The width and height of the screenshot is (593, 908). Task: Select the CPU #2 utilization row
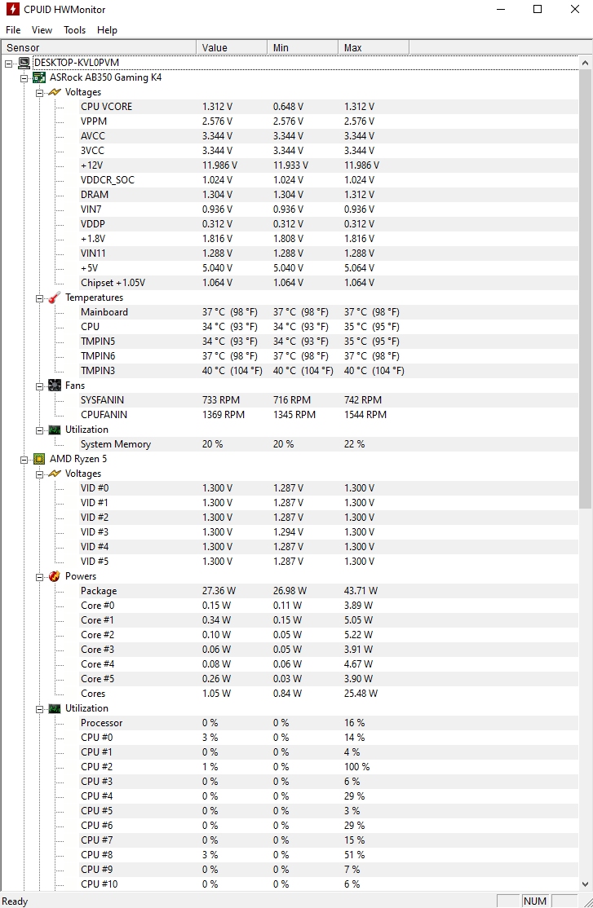pos(330,767)
